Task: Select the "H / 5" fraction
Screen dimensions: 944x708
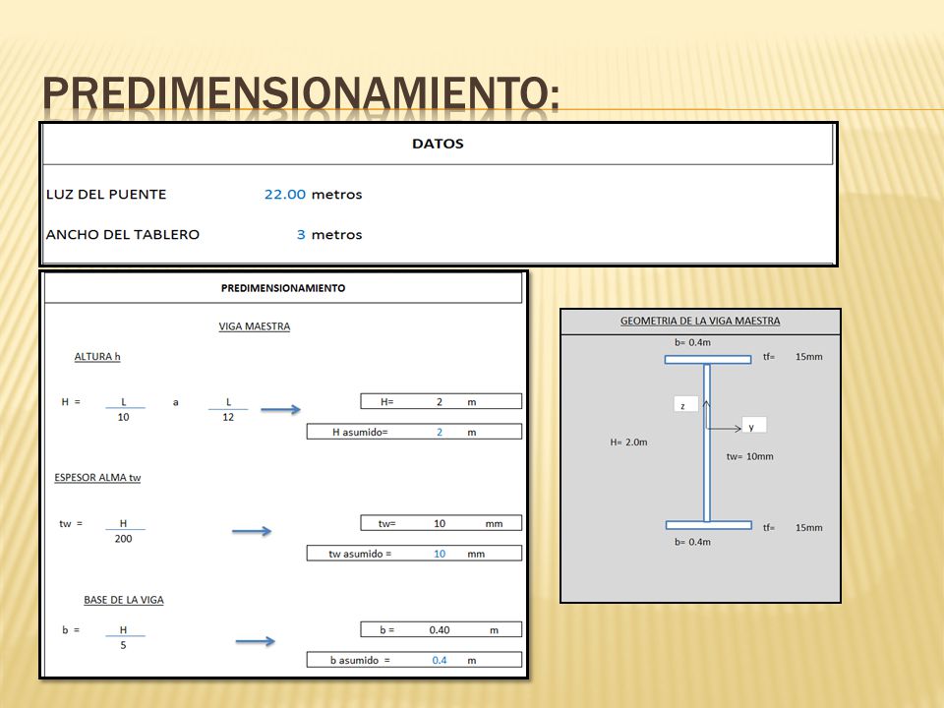Action: click(x=124, y=637)
